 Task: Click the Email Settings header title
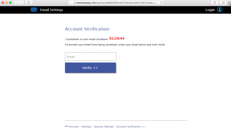[x=52, y=10]
